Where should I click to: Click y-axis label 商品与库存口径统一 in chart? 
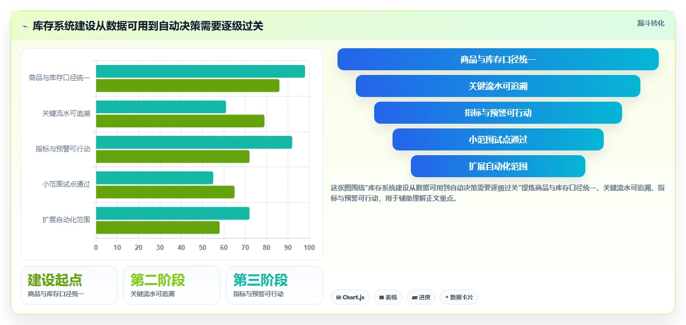click(x=59, y=78)
